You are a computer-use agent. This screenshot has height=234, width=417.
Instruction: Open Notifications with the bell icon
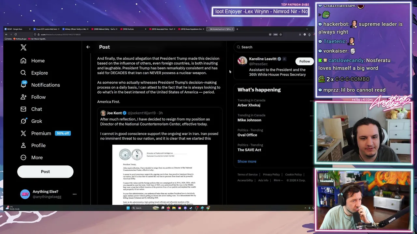40,85
